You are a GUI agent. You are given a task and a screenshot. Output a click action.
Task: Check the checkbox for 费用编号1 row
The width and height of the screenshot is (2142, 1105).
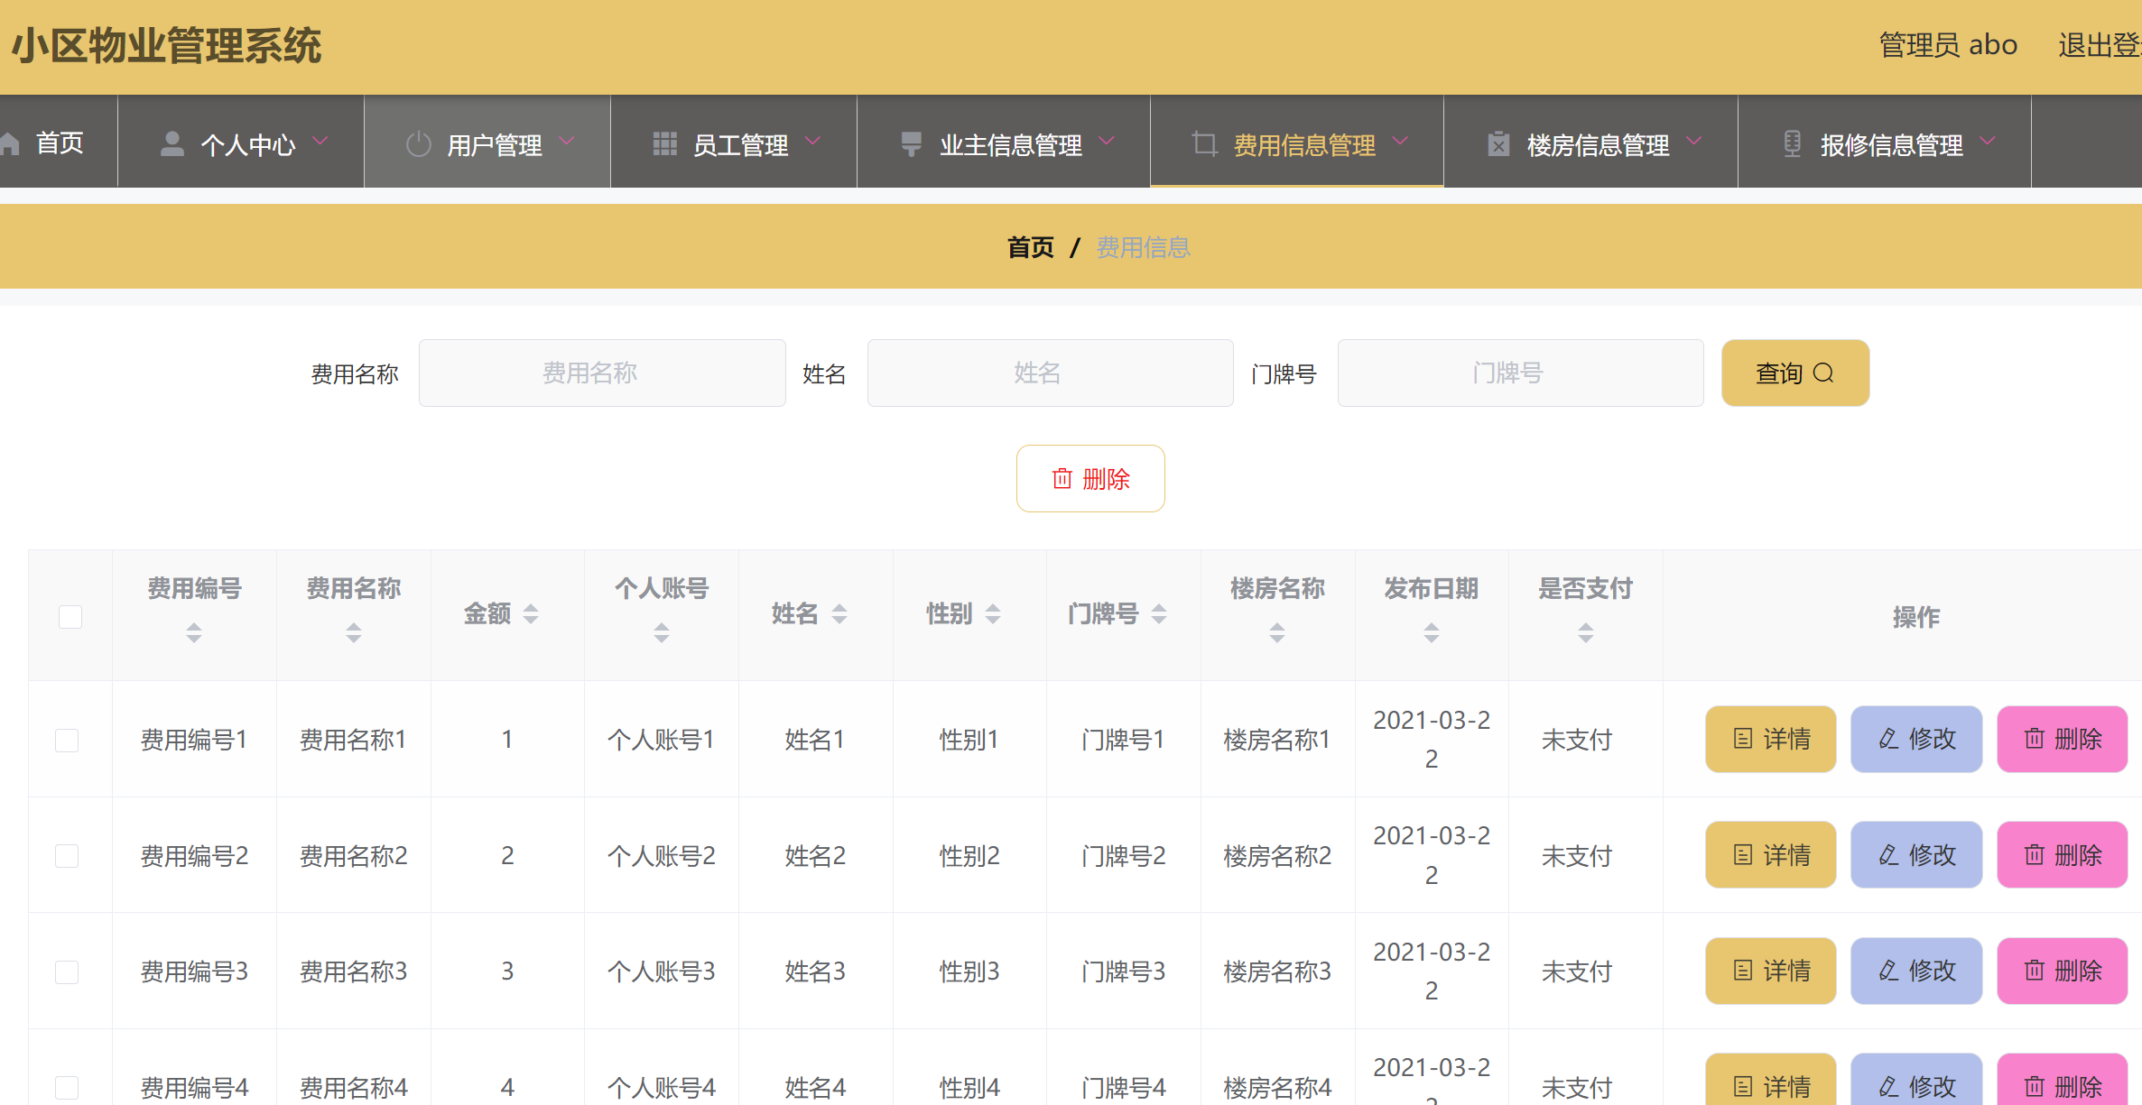68,740
